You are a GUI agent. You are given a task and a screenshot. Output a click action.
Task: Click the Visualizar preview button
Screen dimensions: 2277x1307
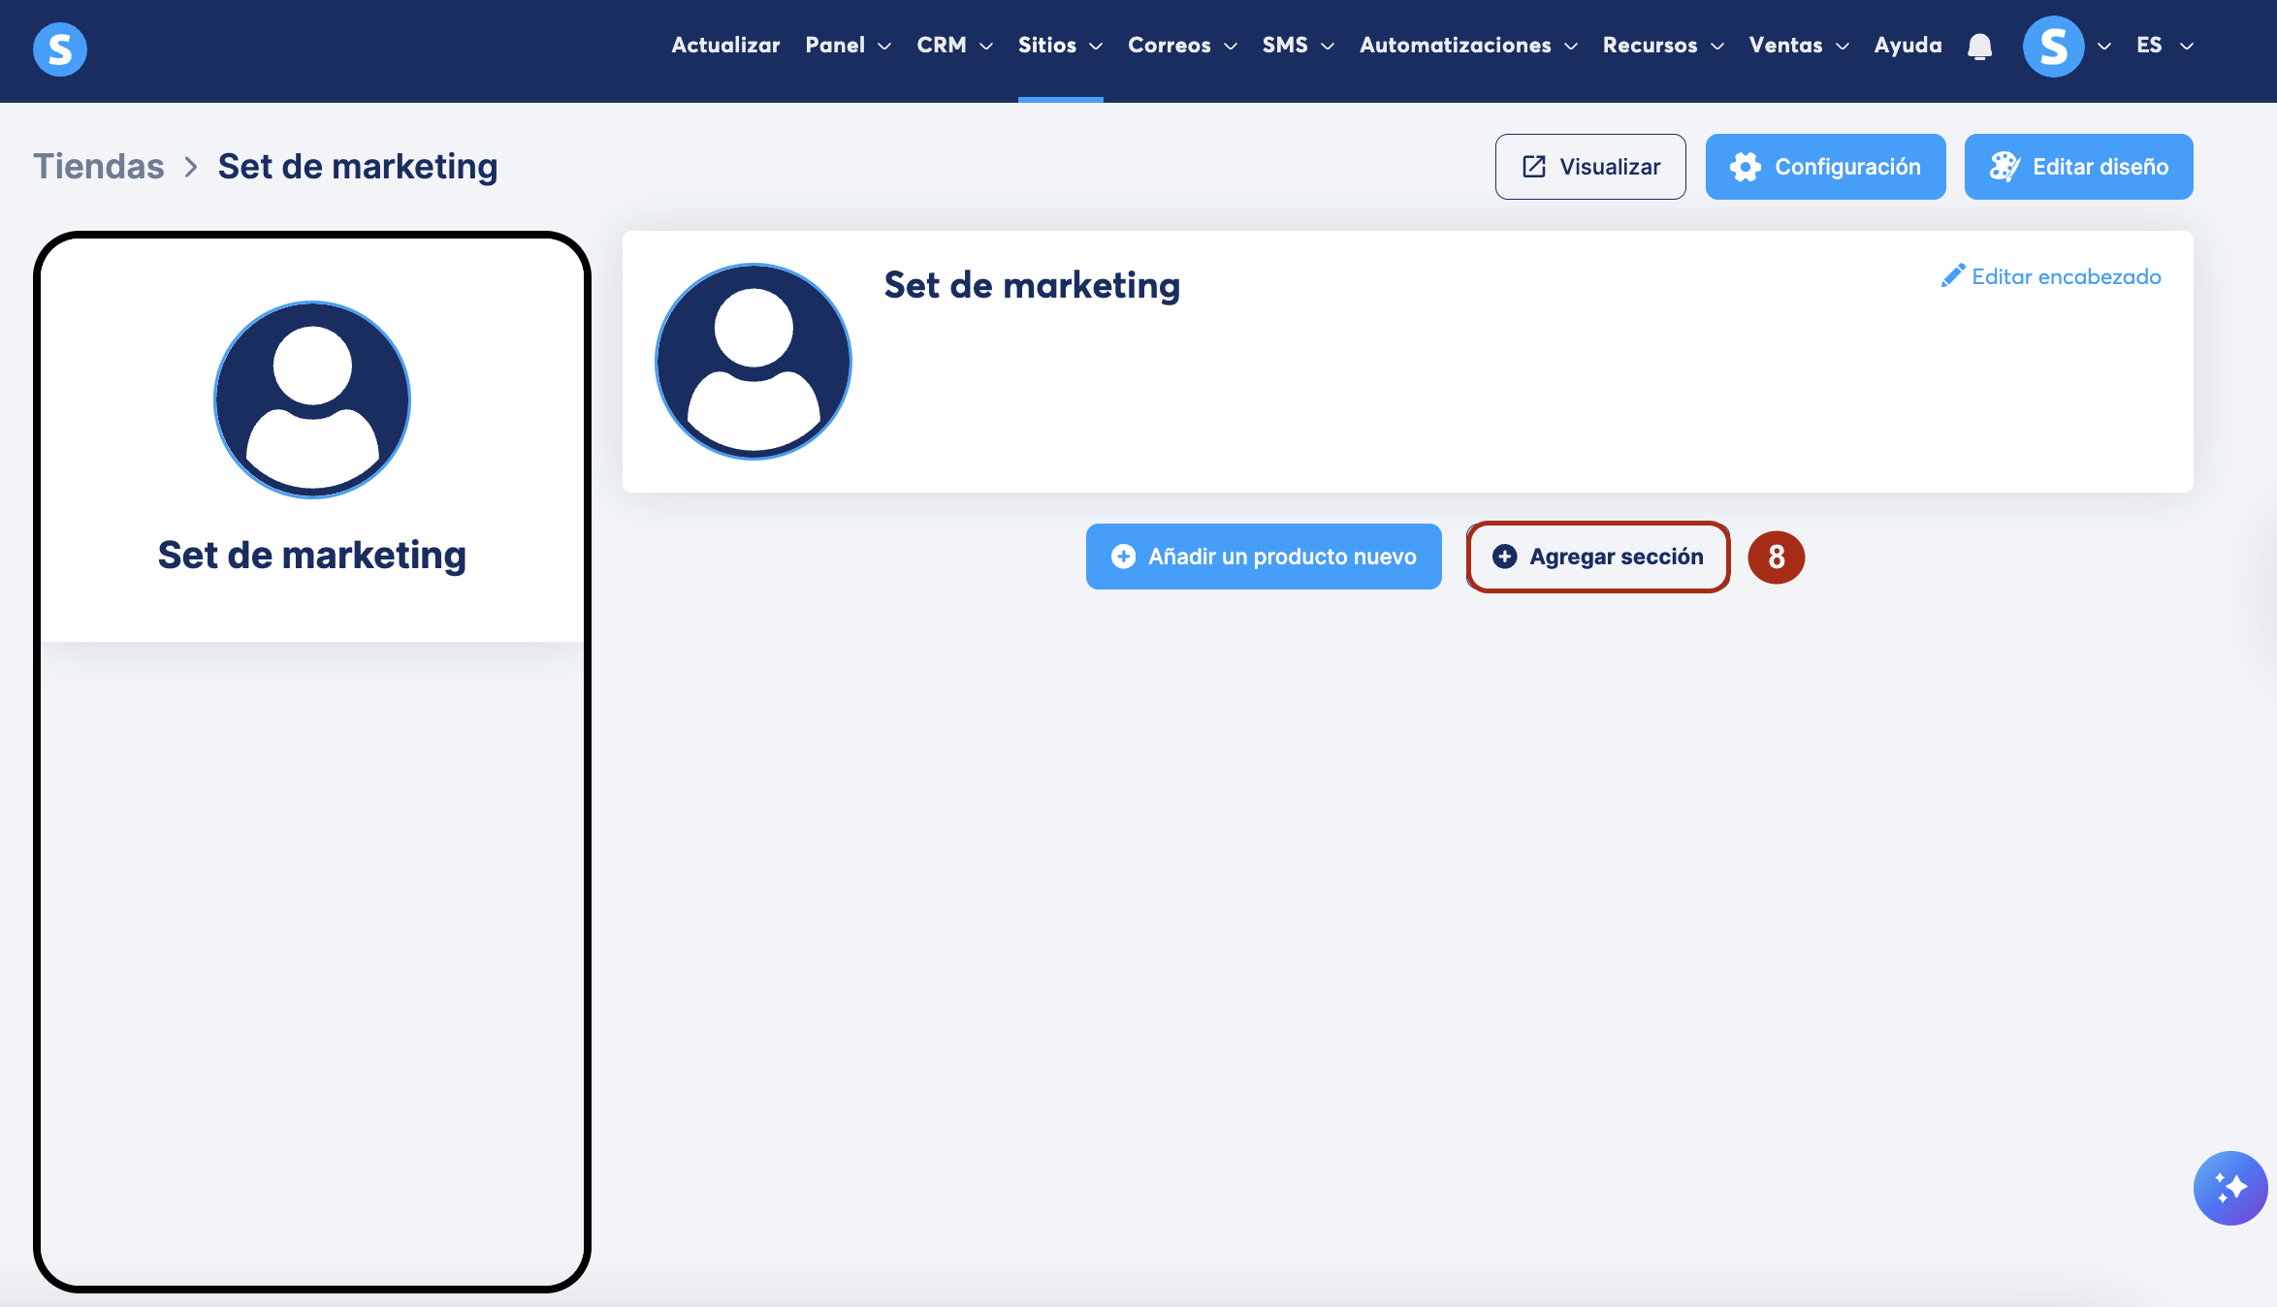(x=1590, y=167)
